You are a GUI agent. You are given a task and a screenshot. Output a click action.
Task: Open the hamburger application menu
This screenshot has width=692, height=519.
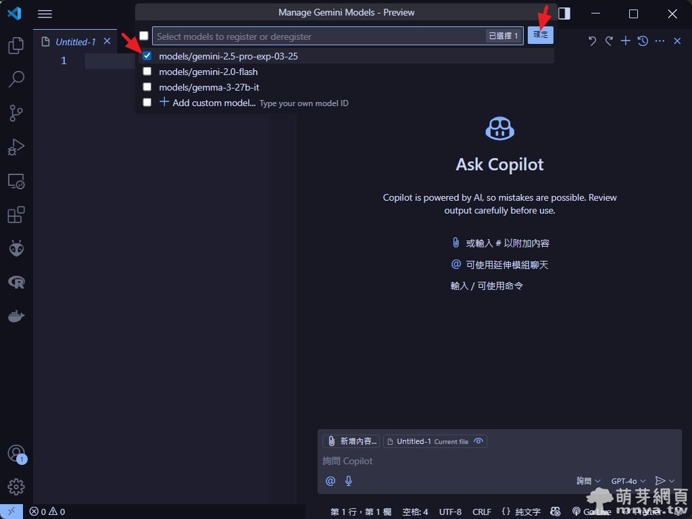(45, 14)
